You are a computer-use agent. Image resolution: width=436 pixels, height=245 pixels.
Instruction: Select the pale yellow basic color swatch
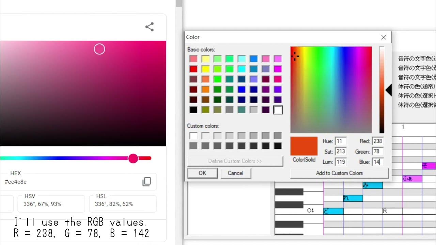coord(205,59)
